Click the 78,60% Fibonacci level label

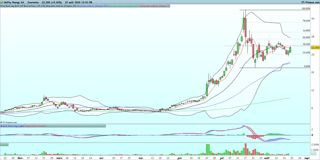(x=306, y=21)
